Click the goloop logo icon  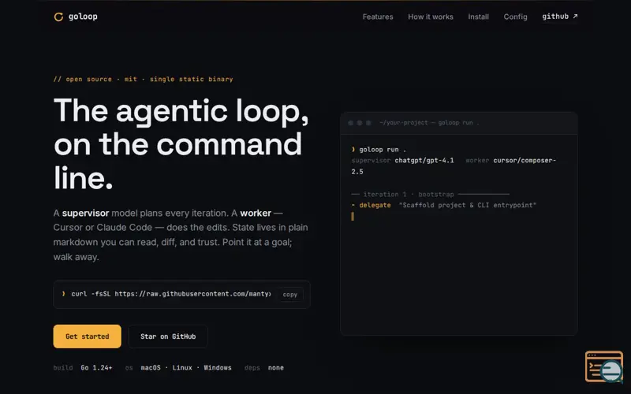coord(58,17)
